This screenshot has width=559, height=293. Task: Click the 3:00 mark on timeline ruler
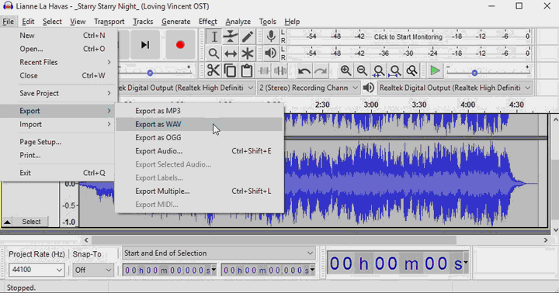[x=371, y=105]
